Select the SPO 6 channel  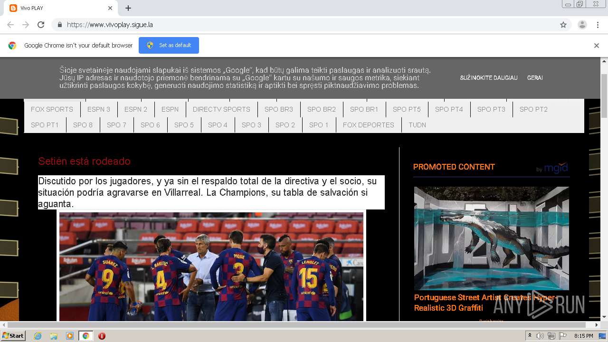pos(150,125)
